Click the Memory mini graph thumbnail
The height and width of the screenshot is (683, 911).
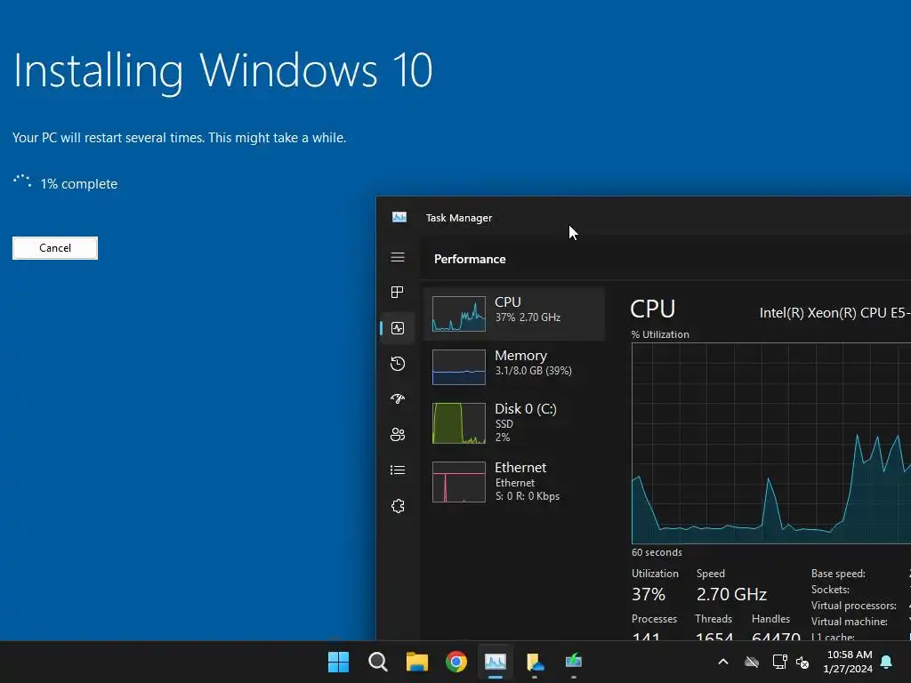[x=459, y=367]
